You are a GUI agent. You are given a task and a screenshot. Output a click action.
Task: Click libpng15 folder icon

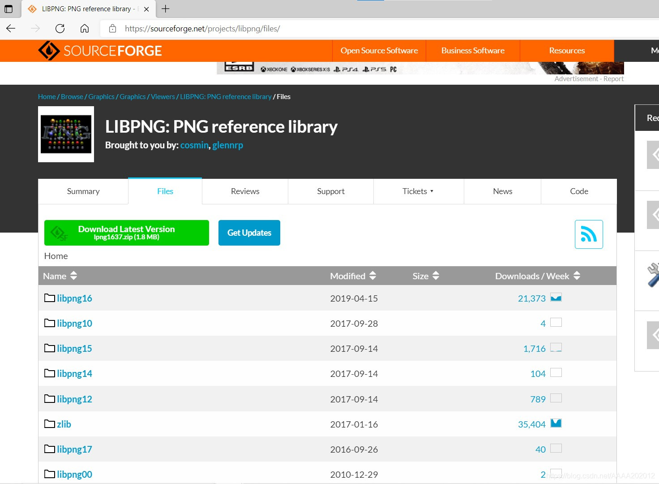tap(50, 348)
